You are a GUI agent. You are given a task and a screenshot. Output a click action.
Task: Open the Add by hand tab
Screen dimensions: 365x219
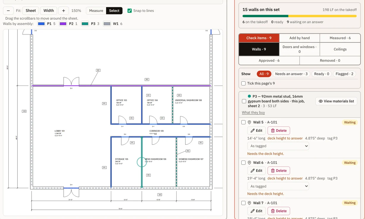[x=300, y=38]
